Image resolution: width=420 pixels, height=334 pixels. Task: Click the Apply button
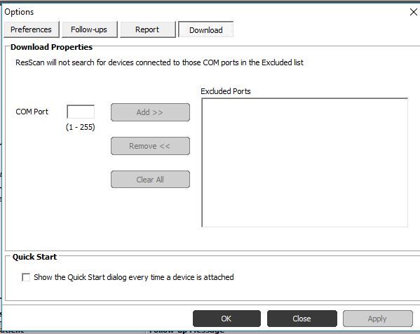pos(378,319)
